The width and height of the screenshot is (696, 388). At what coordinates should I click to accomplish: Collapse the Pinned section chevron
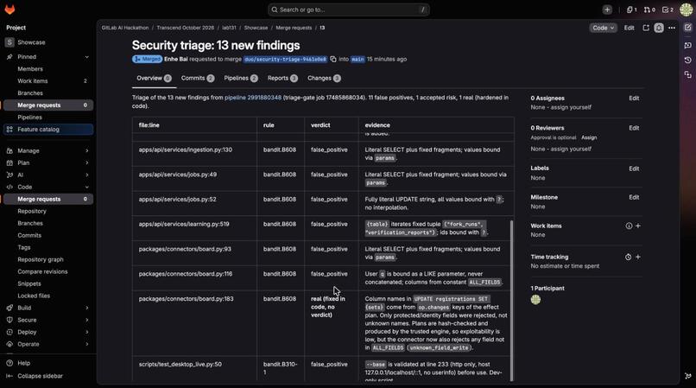pos(87,57)
